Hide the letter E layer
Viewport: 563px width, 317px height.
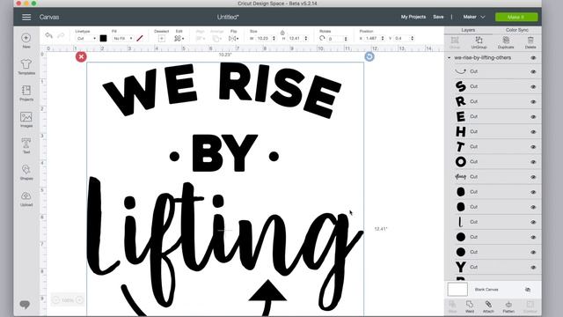point(533,117)
